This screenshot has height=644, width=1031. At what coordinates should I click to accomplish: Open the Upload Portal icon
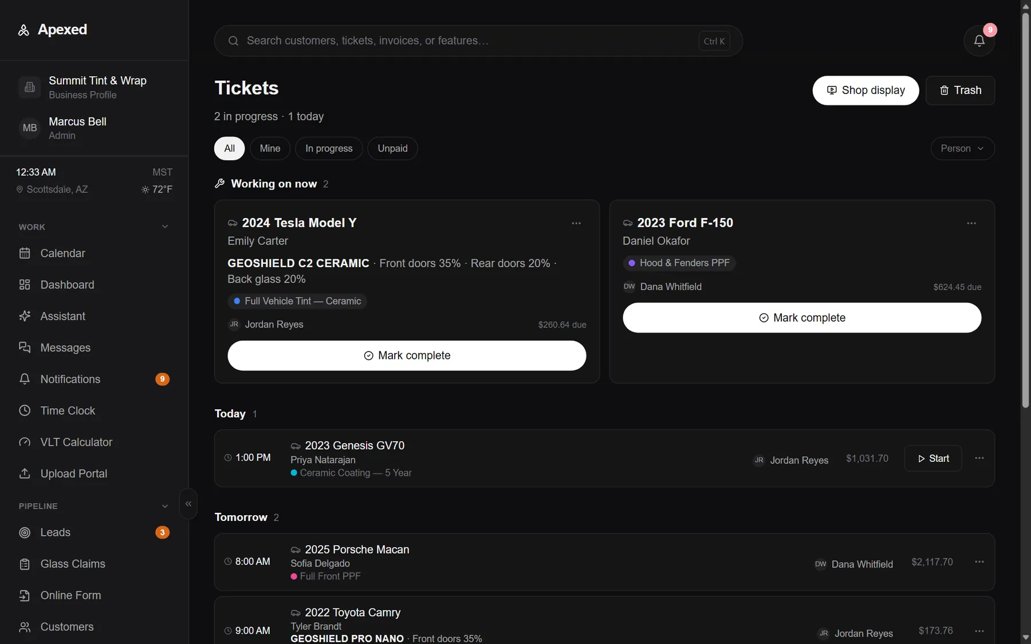click(25, 473)
